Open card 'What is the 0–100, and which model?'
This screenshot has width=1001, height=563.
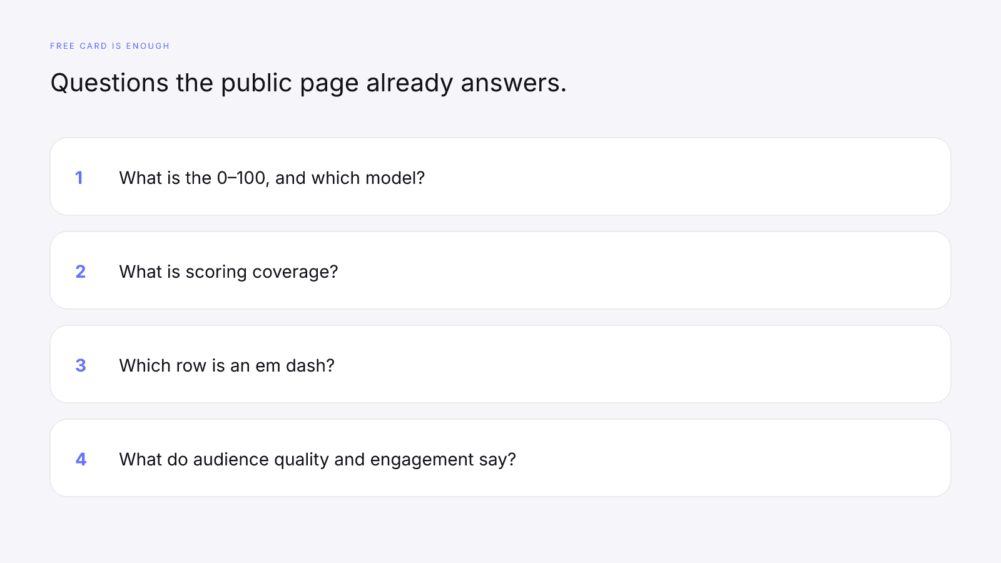pyautogui.click(x=500, y=176)
